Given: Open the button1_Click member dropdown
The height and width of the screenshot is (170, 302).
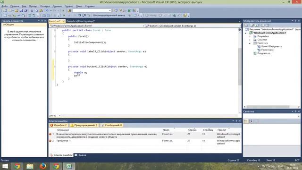Looking at the screenshot, I should [240, 26].
